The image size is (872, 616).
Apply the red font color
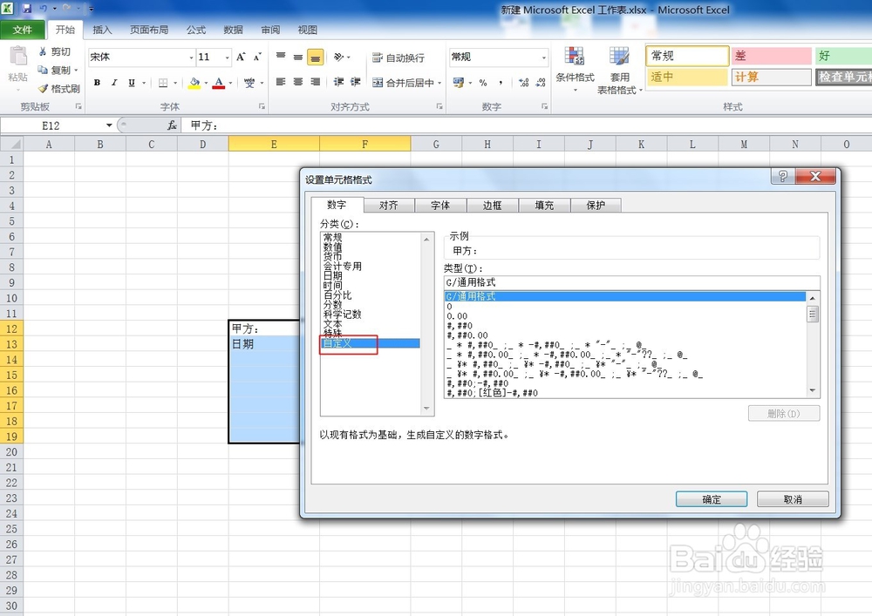(219, 83)
